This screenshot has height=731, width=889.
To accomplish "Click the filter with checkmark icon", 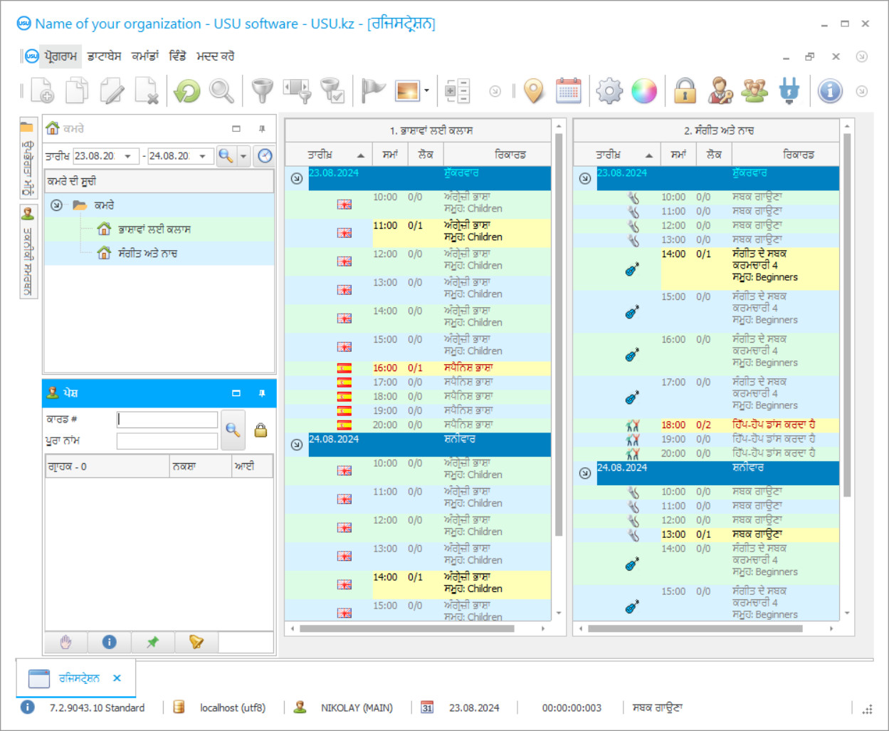I will click(x=332, y=90).
